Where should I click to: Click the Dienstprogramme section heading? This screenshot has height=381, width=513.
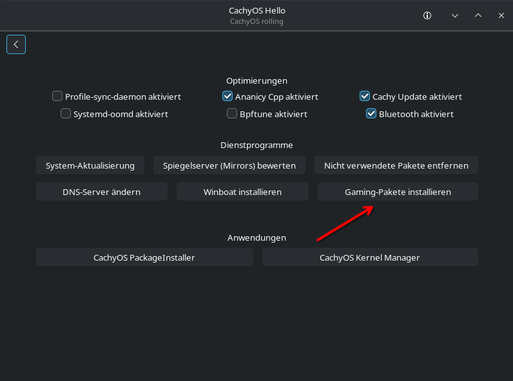257,145
